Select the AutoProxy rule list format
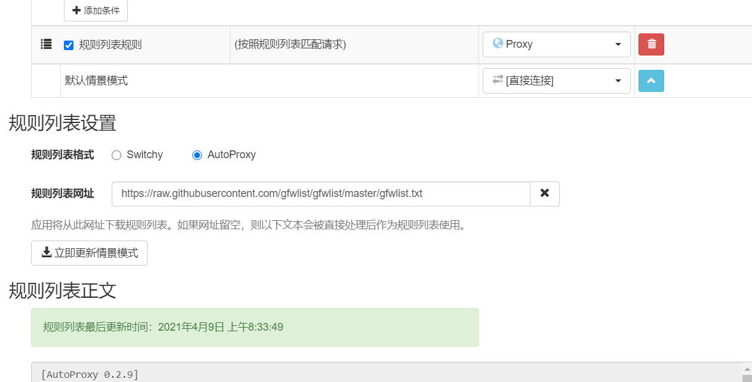Screen dimensions: 752x382 pyautogui.click(x=197, y=155)
